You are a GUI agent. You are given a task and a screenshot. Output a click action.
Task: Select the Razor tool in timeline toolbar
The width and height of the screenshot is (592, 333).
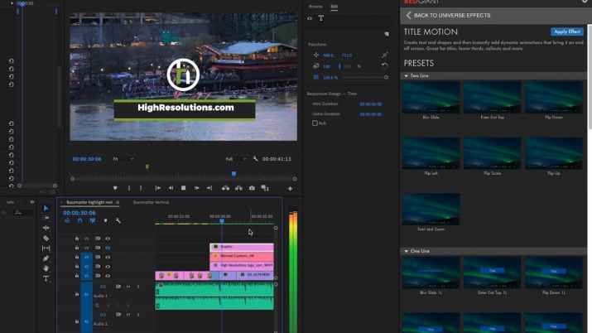[x=46, y=238]
